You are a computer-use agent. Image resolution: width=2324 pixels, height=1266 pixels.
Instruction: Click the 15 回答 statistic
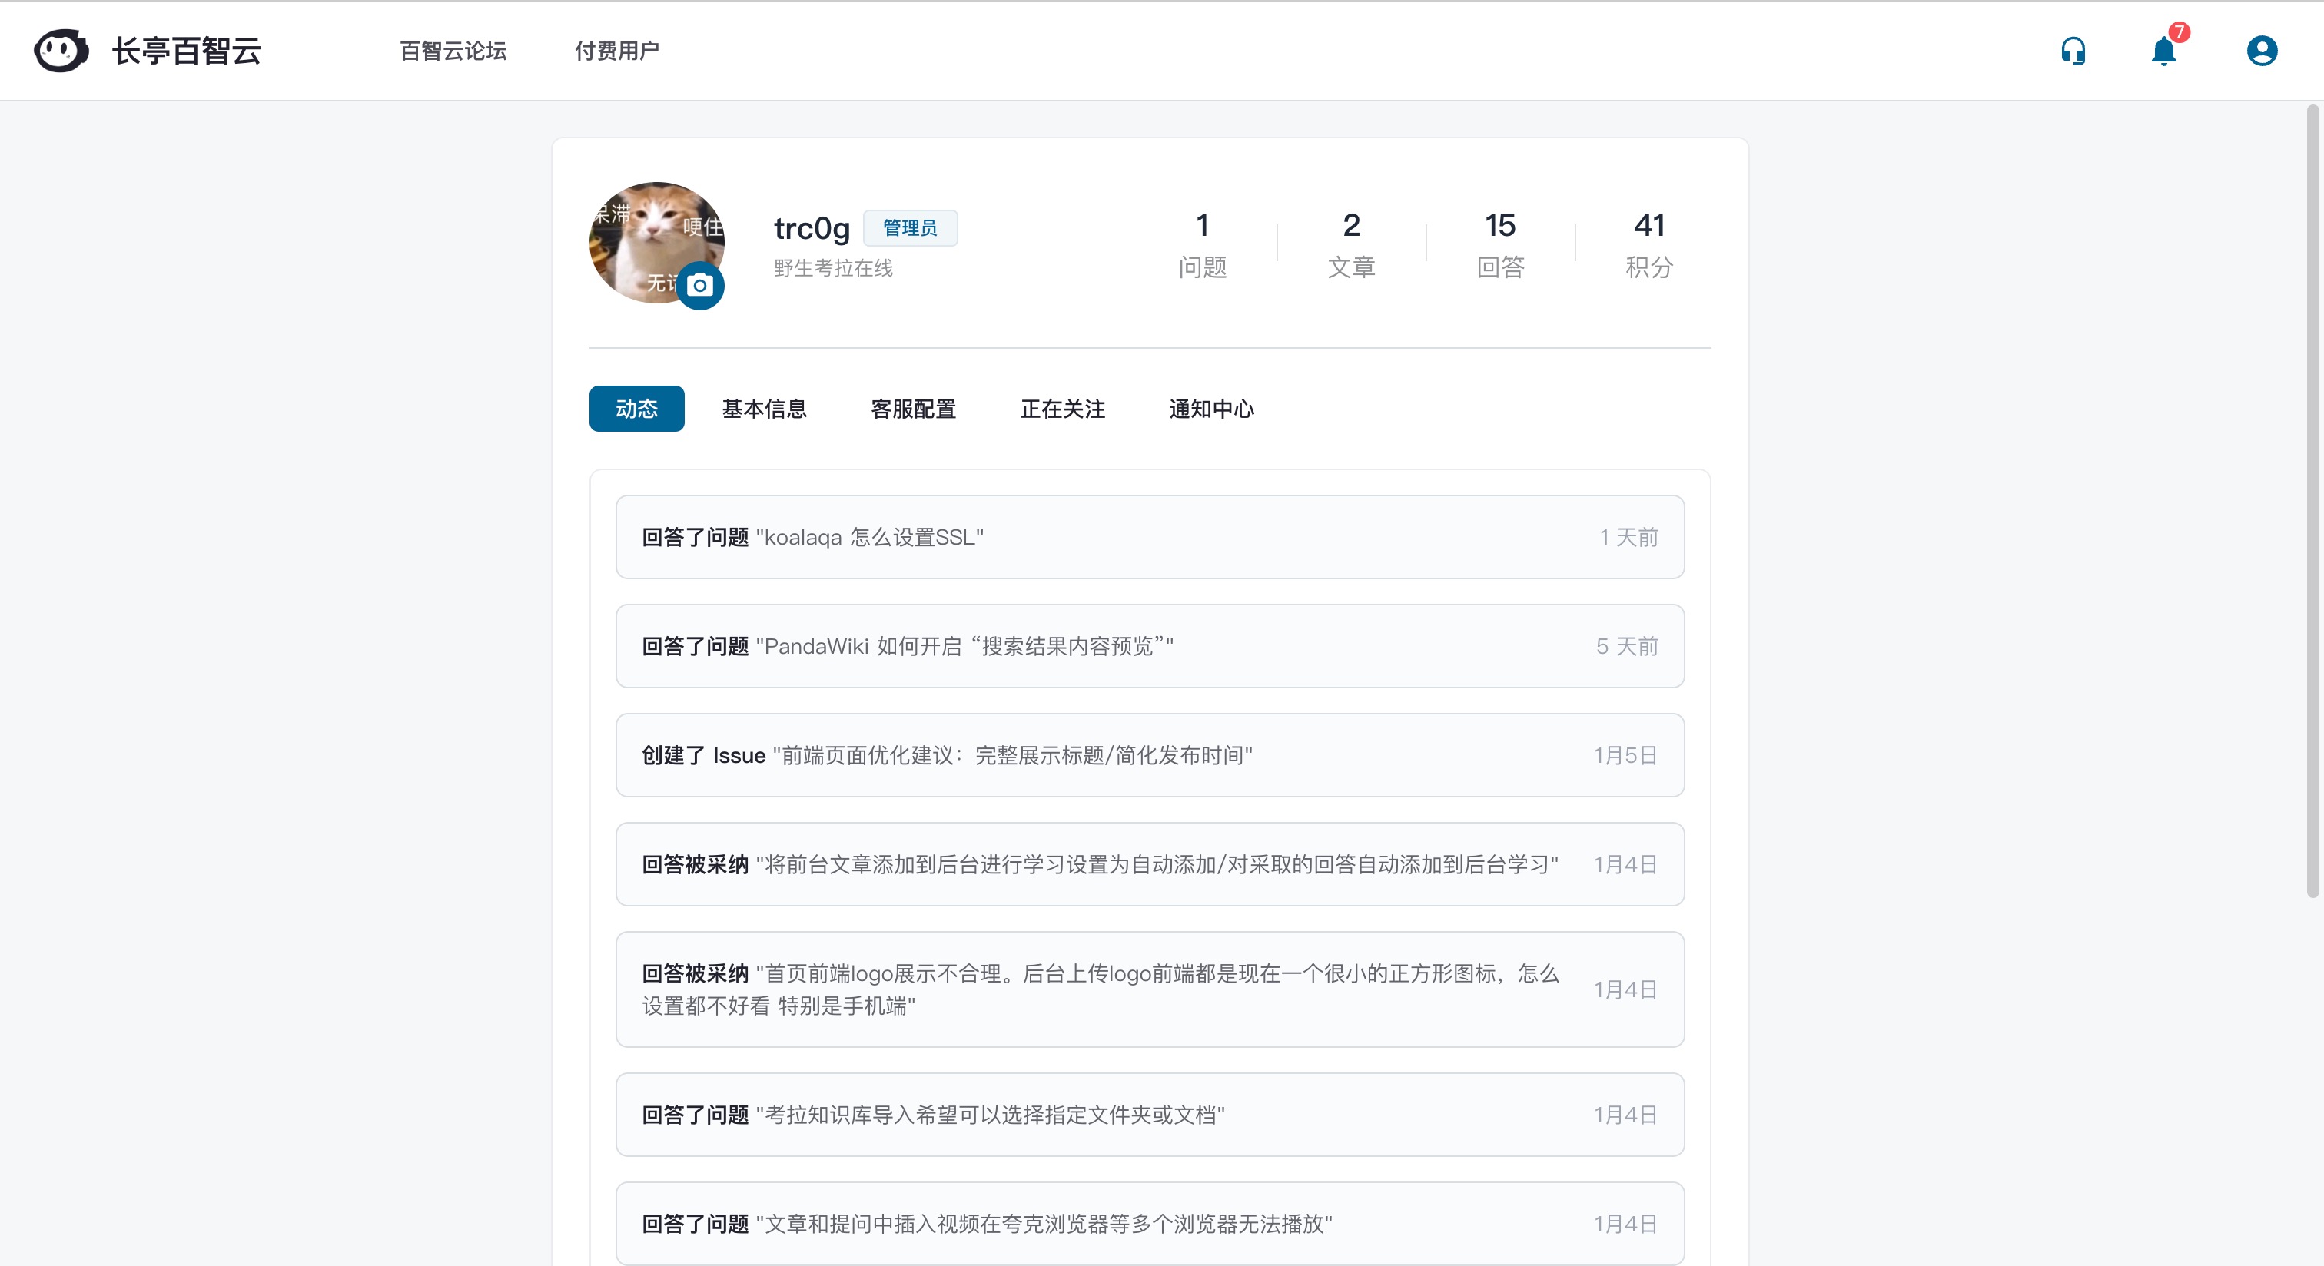pos(1499,244)
